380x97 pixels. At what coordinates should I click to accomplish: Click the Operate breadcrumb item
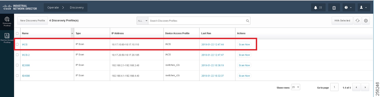(x=53, y=7)
